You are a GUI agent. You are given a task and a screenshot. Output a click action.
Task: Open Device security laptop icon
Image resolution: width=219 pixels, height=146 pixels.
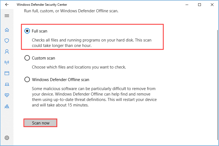[7, 84]
